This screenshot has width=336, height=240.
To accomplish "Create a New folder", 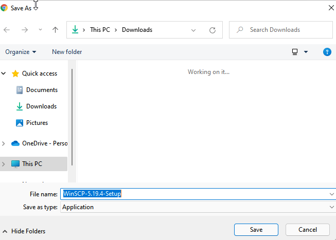I will [67, 52].
